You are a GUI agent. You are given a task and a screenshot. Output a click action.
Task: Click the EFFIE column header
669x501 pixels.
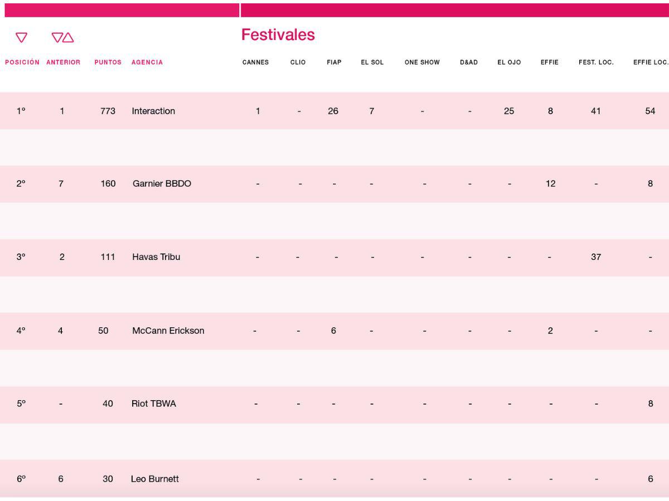[x=549, y=62]
